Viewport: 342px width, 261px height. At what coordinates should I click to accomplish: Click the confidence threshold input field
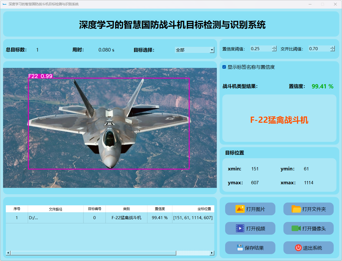tap(260, 49)
